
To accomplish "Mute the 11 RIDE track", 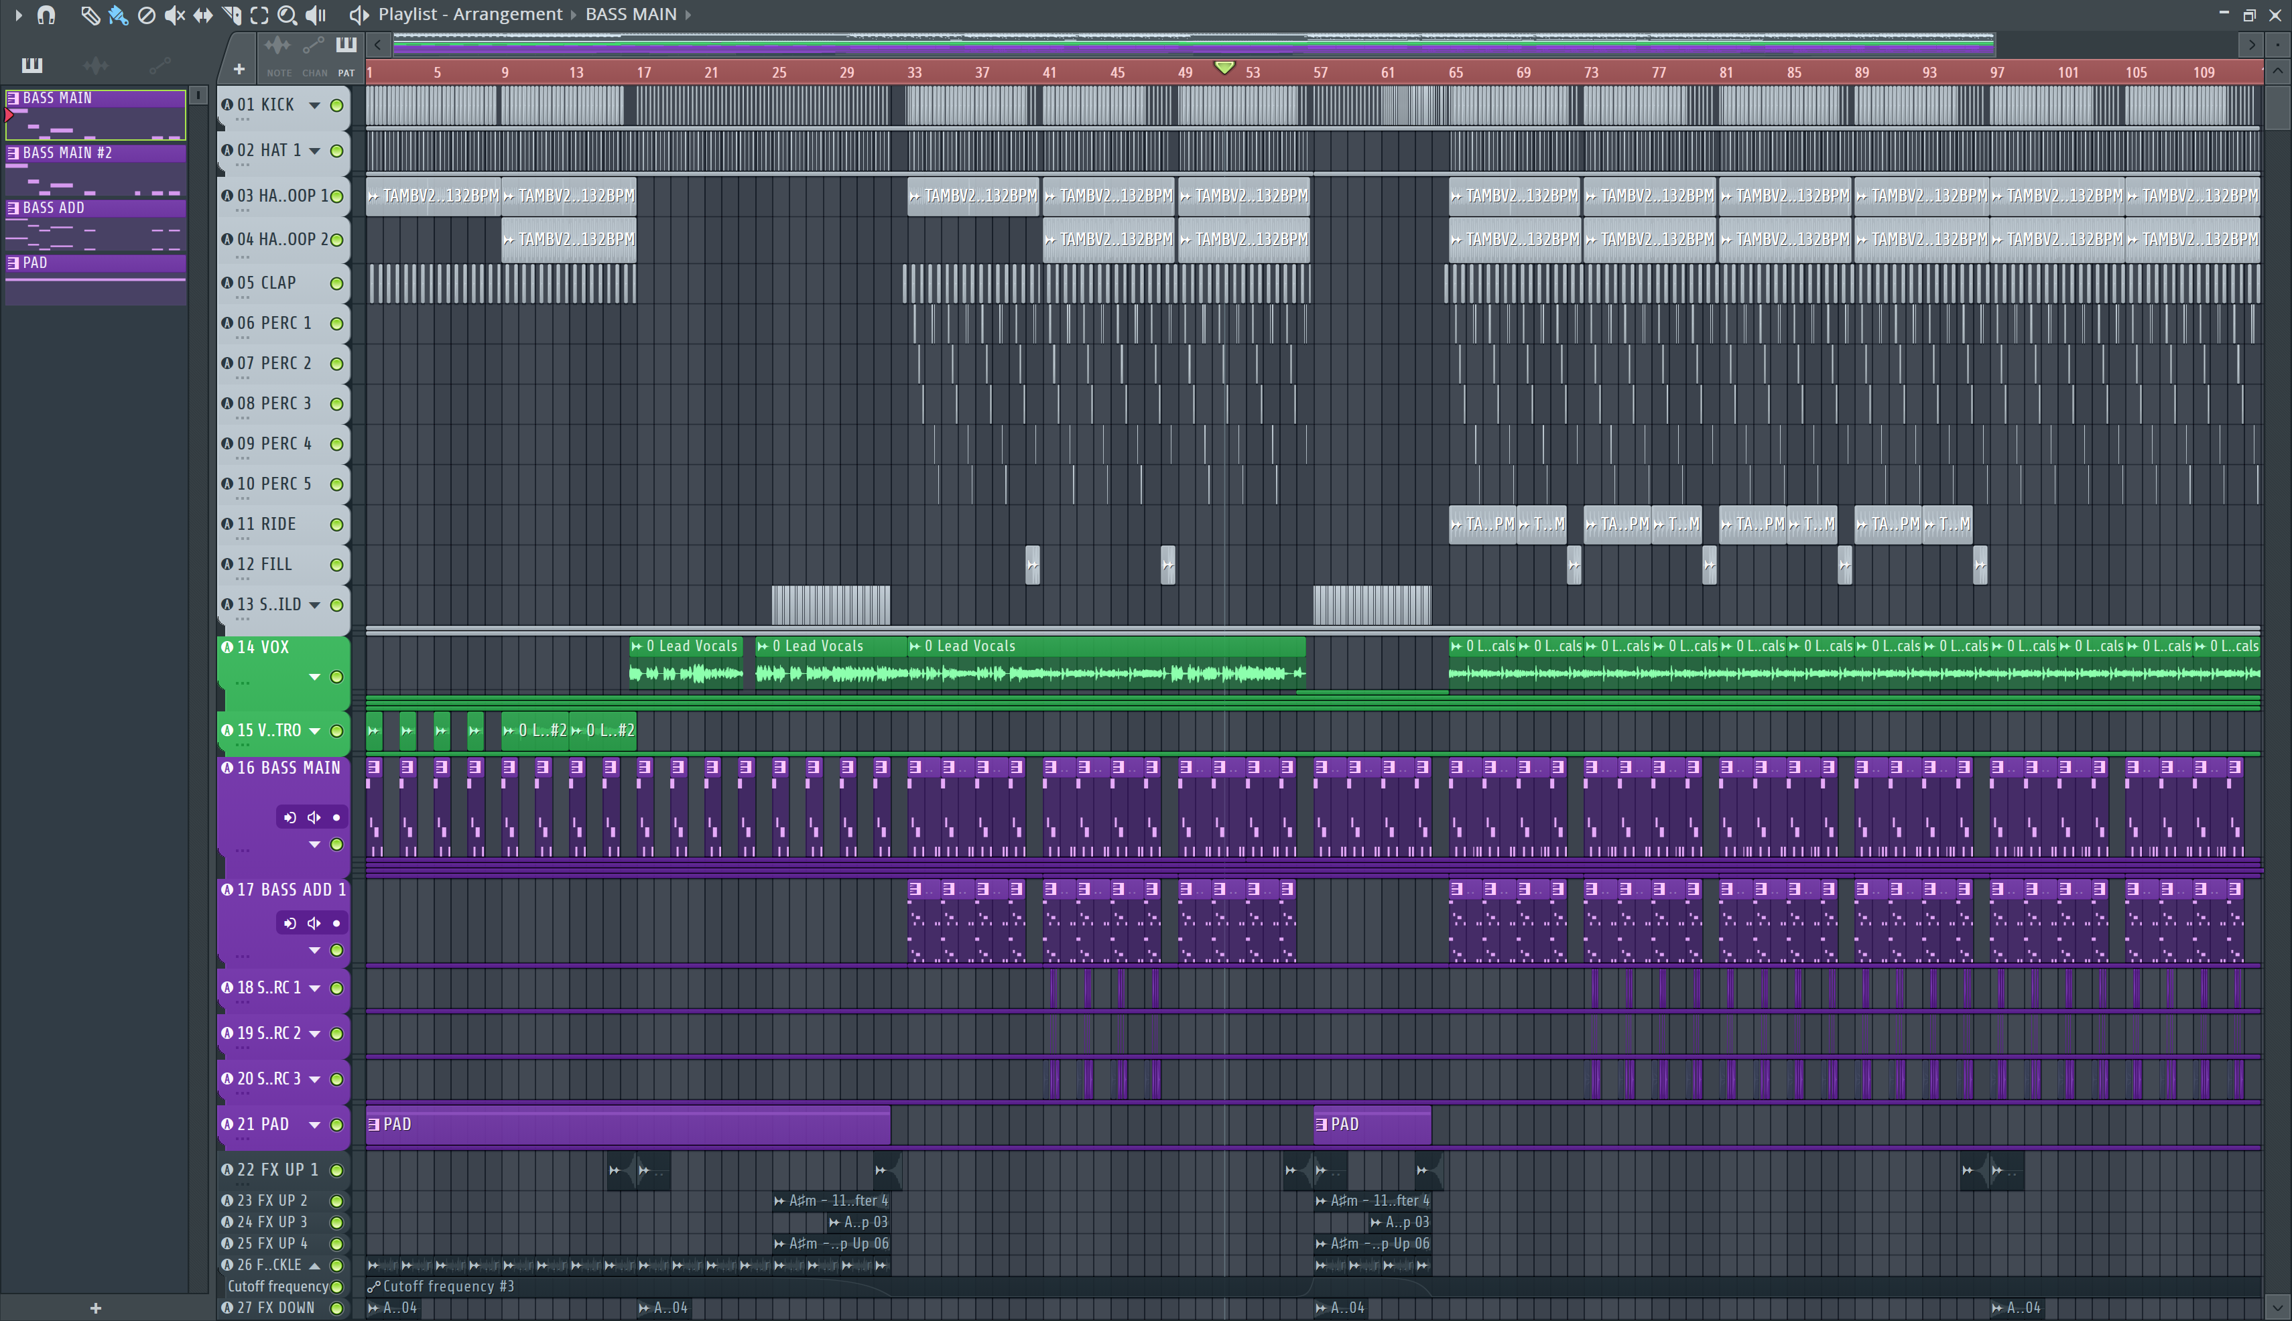I will point(337,525).
